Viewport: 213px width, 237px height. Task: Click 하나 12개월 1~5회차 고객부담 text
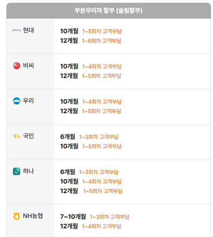click(91, 191)
